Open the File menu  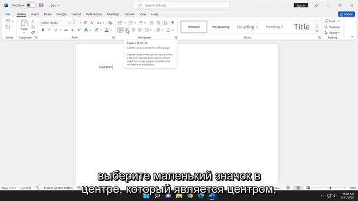[x=8, y=14]
